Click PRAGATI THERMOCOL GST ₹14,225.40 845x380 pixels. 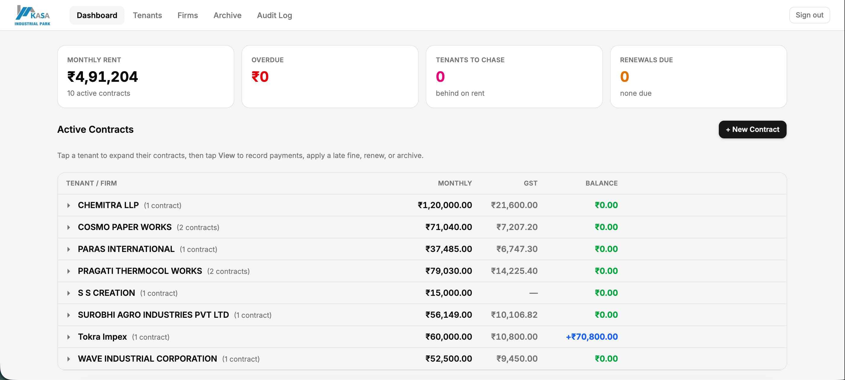(x=514, y=271)
